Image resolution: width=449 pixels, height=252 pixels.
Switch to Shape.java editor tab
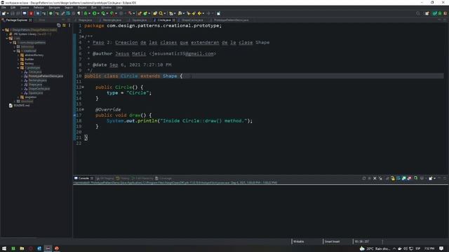[x=85, y=20]
